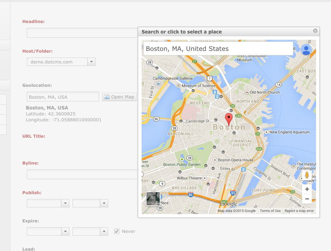The image size is (331, 251).
Task: Click the Boston Public Garden tree icon
Action: pyautogui.click(x=182, y=159)
